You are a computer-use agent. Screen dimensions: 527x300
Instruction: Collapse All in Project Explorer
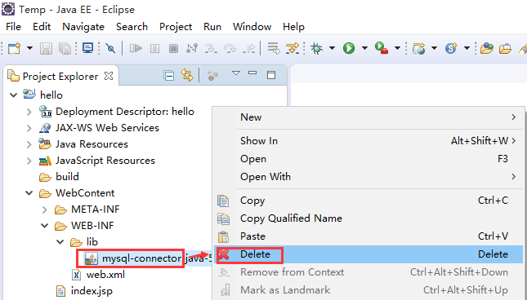[x=168, y=76]
